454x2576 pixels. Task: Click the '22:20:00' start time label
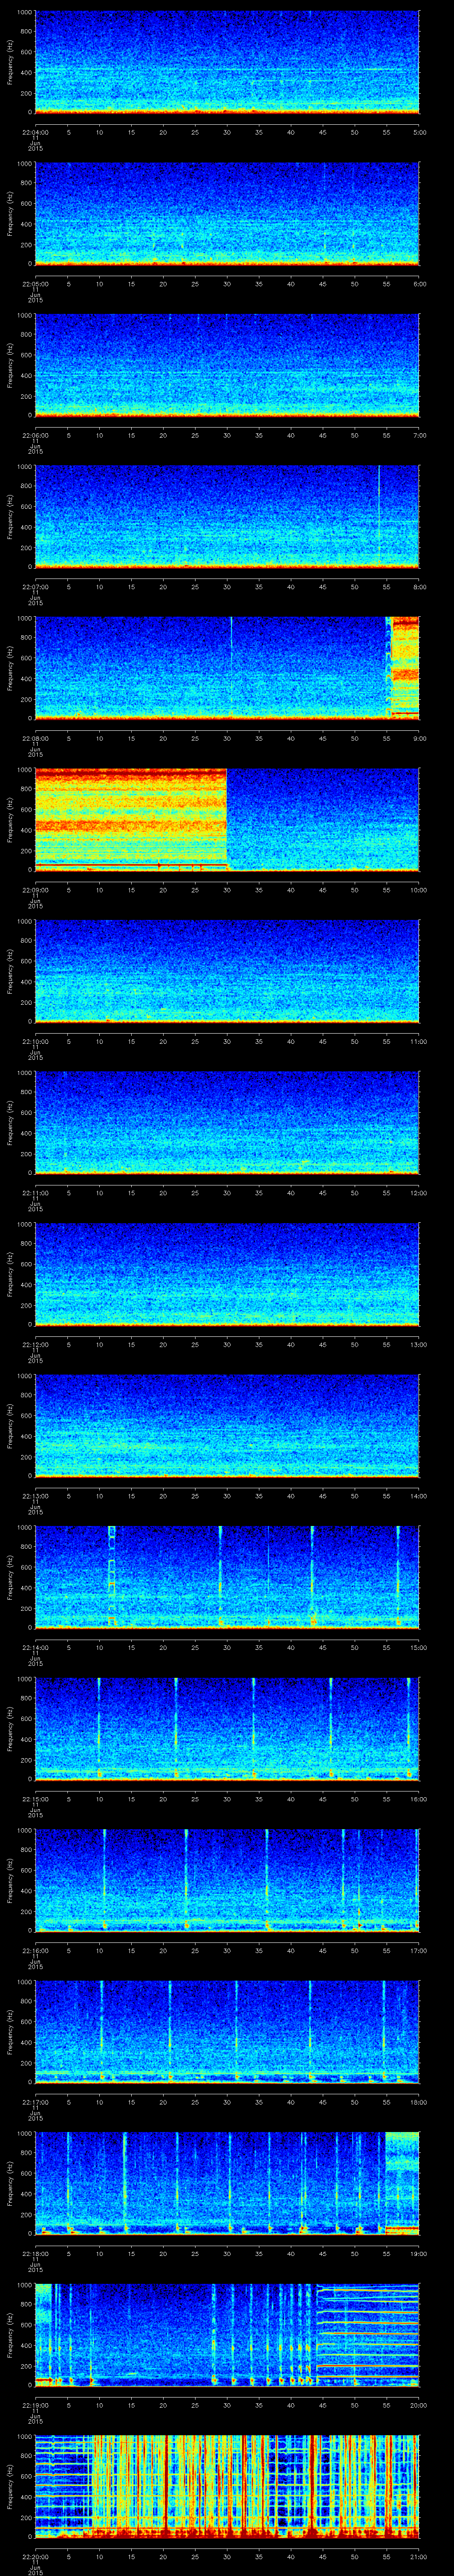coord(35,2556)
